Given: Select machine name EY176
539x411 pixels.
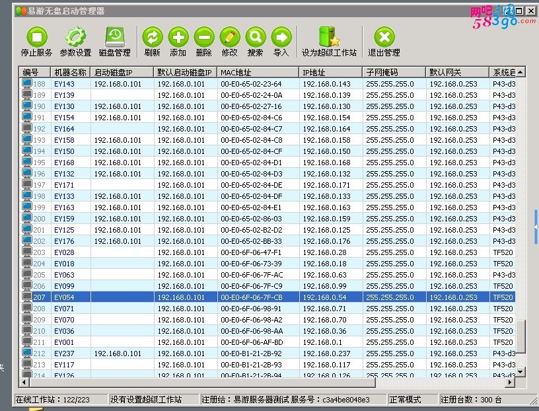Looking at the screenshot, I should coord(64,241).
